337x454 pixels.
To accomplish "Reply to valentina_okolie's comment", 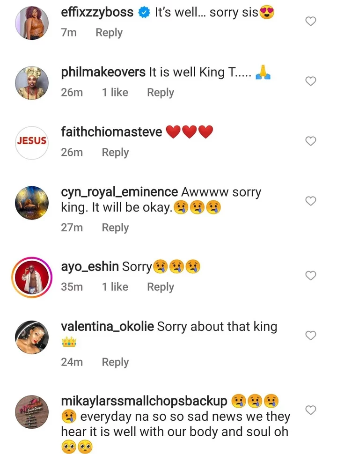I will tap(115, 362).
